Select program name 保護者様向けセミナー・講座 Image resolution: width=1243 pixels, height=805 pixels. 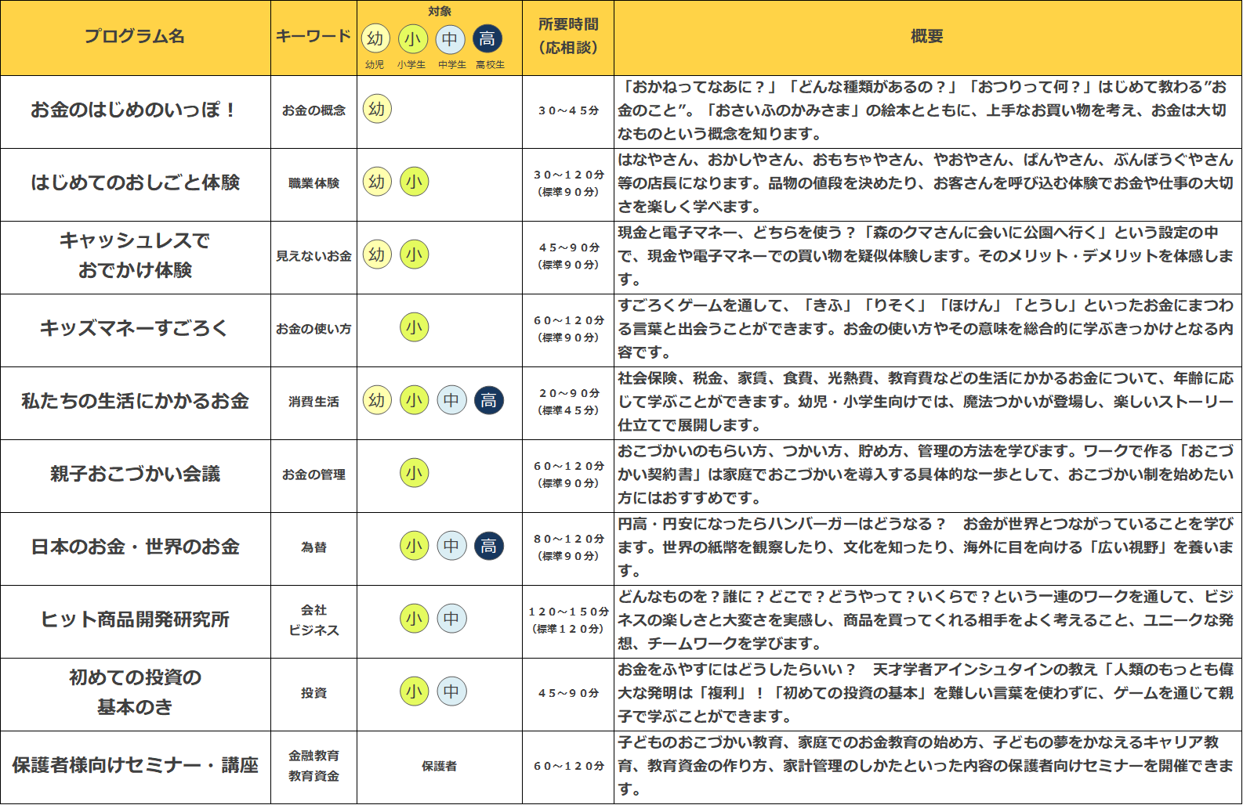tap(135, 766)
